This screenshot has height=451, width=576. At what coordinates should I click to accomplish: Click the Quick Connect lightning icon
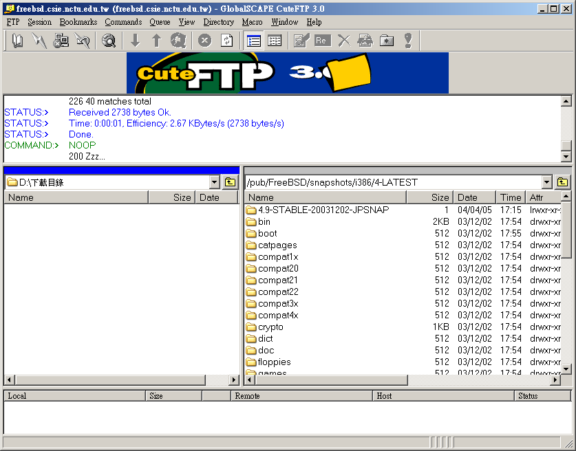click(39, 41)
